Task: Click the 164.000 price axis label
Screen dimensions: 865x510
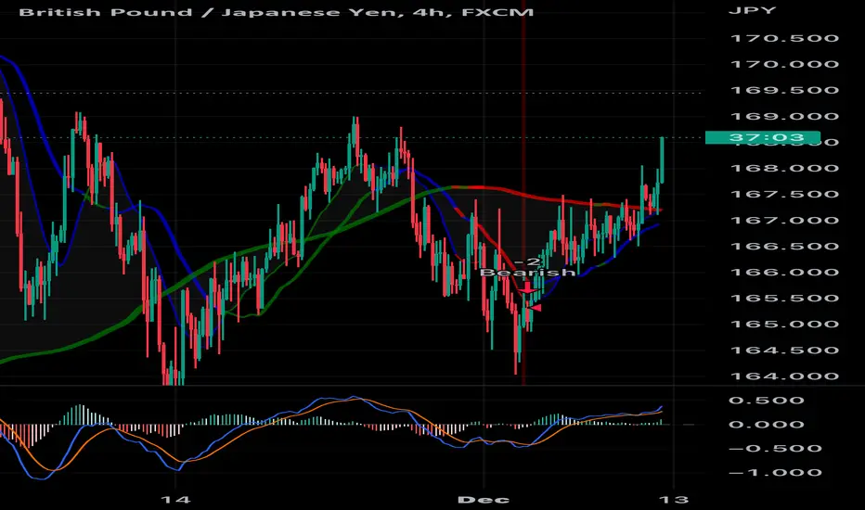Action: (x=784, y=376)
